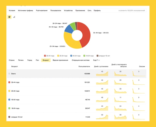The height and width of the screenshot is (127, 156).
Task: Toggle 25-34 года checkbox in chart legend
Action: [x=58, y=56]
